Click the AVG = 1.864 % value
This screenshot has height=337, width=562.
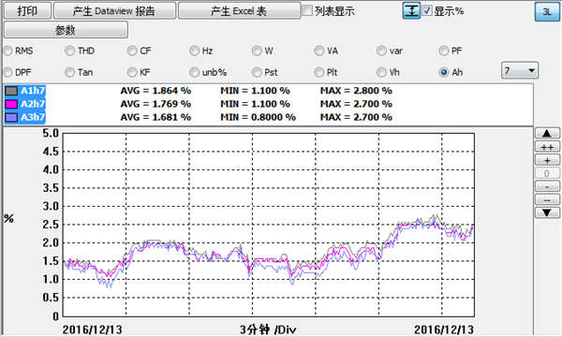pos(155,91)
